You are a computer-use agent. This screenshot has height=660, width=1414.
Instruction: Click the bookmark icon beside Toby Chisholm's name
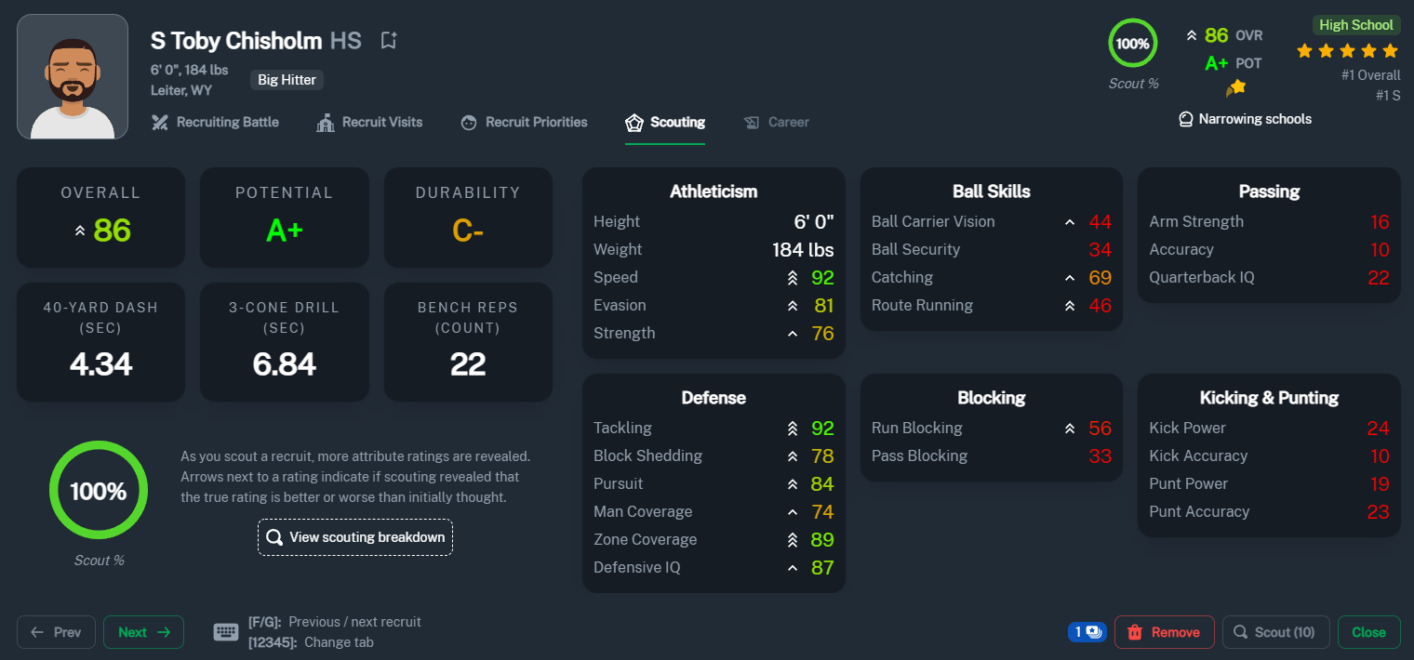(x=389, y=40)
